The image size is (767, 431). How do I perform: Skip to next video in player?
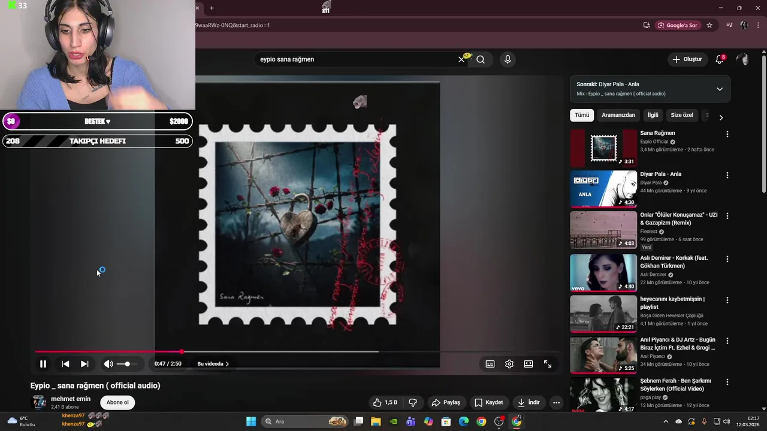click(x=84, y=364)
